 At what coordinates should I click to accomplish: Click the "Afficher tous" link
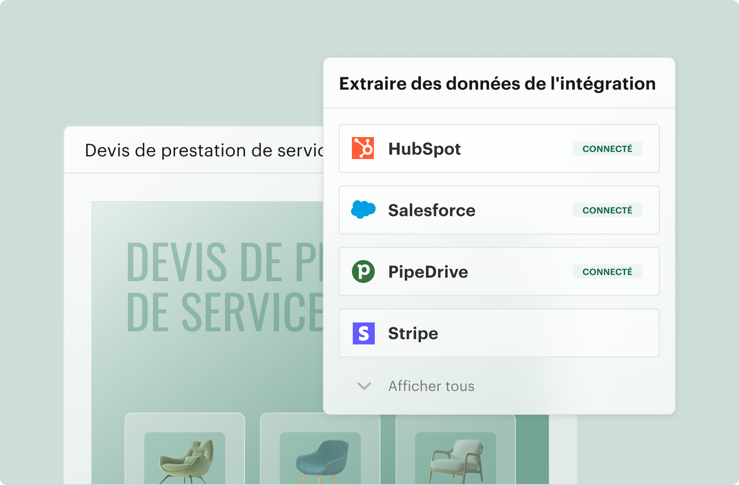(x=431, y=386)
